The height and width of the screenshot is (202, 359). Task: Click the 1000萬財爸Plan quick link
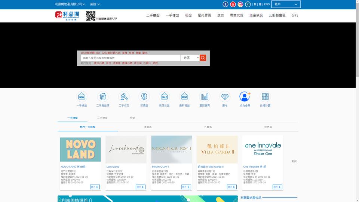pyautogui.click(x=90, y=53)
